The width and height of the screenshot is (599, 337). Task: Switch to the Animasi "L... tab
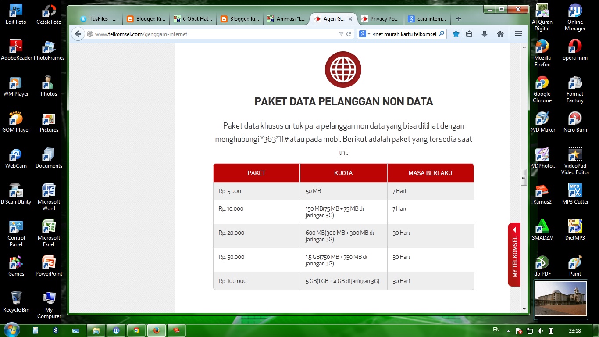click(x=287, y=19)
